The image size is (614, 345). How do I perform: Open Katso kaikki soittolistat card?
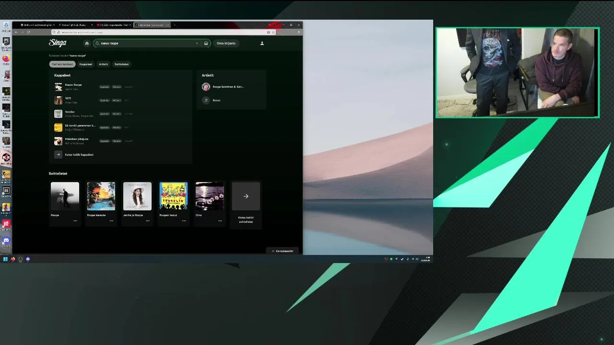tap(246, 204)
